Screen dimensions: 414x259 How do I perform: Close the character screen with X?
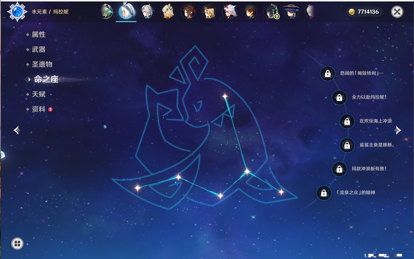[397, 12]
